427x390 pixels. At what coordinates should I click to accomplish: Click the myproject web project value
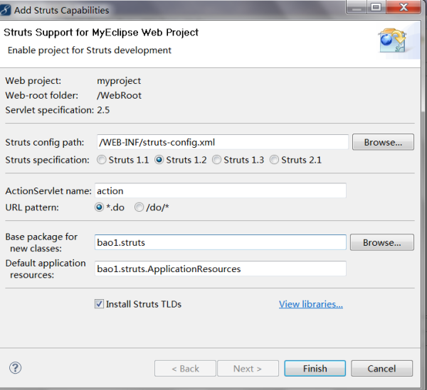[x=119, y=81]
